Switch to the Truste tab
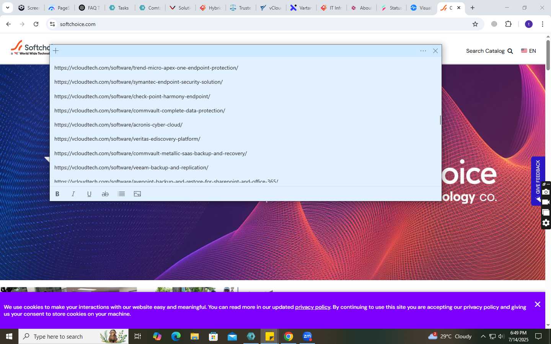 click(241, 8)
